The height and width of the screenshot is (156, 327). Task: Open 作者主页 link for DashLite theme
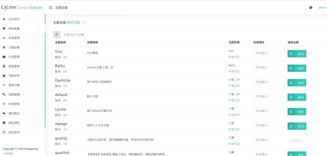pyautogui.click(x=234, y=86)
